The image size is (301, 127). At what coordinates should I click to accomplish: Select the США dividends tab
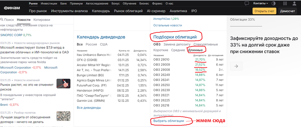[104, 44]
